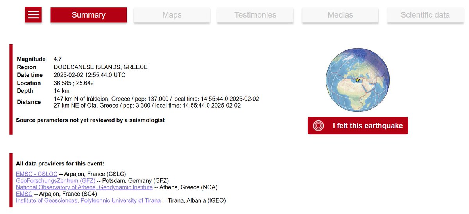The image size is (469, 214).
Task: Click the Source parameters not yet reviewed notice
Action: coord(90,120)
